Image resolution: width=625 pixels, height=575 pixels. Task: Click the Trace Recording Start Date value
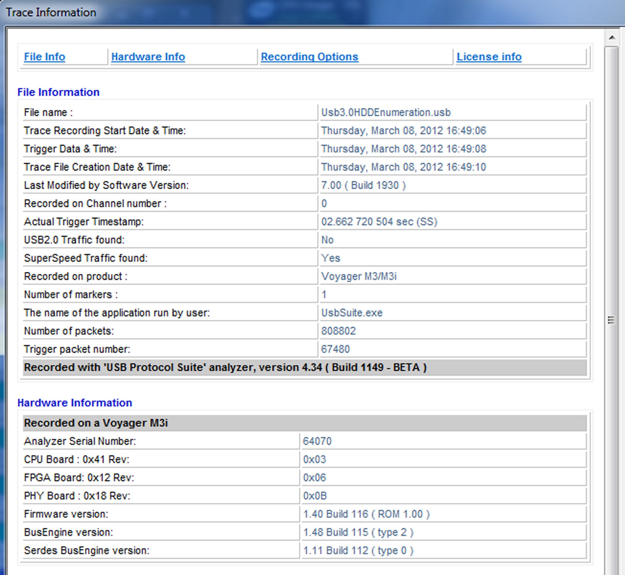(x=403, y=131)
